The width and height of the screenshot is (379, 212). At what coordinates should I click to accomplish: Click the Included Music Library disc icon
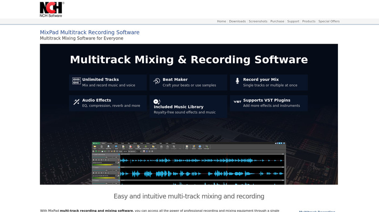click(x=157, y=102)
